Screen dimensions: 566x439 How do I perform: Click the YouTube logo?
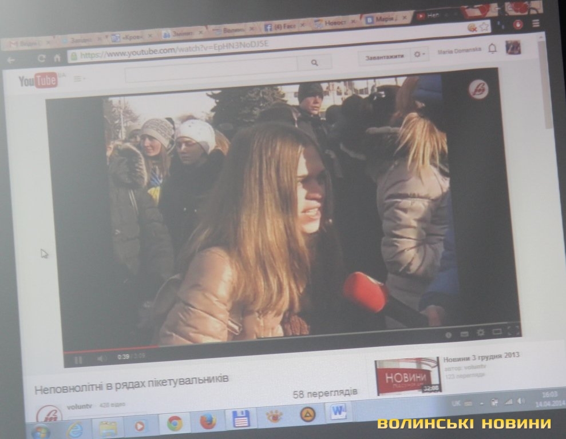(x=38, y=81)
